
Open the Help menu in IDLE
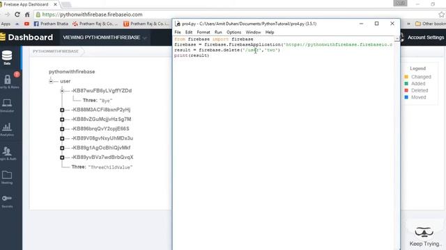(270, 33)
